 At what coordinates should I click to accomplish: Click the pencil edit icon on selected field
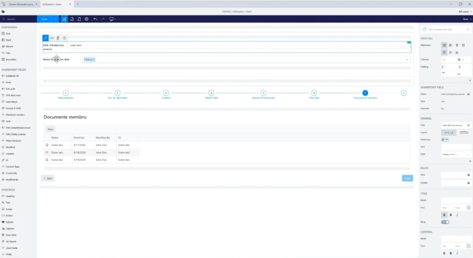tap(46, 38)
